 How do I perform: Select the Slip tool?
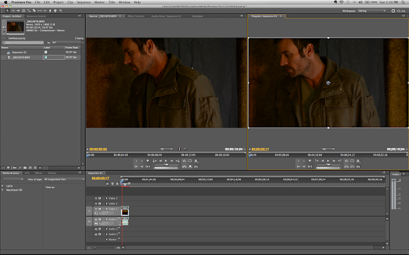40,11
